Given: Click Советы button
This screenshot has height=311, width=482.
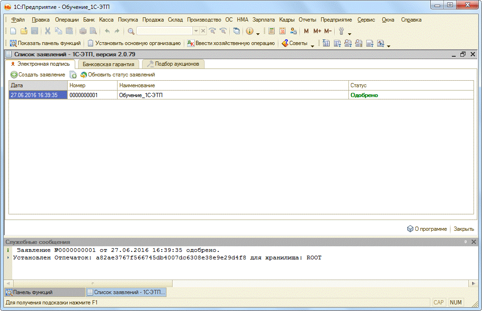Looking at the screenshot, I should tap(294, 43).
